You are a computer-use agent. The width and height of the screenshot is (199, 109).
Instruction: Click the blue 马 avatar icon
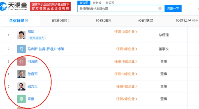[x=21, y=49]
